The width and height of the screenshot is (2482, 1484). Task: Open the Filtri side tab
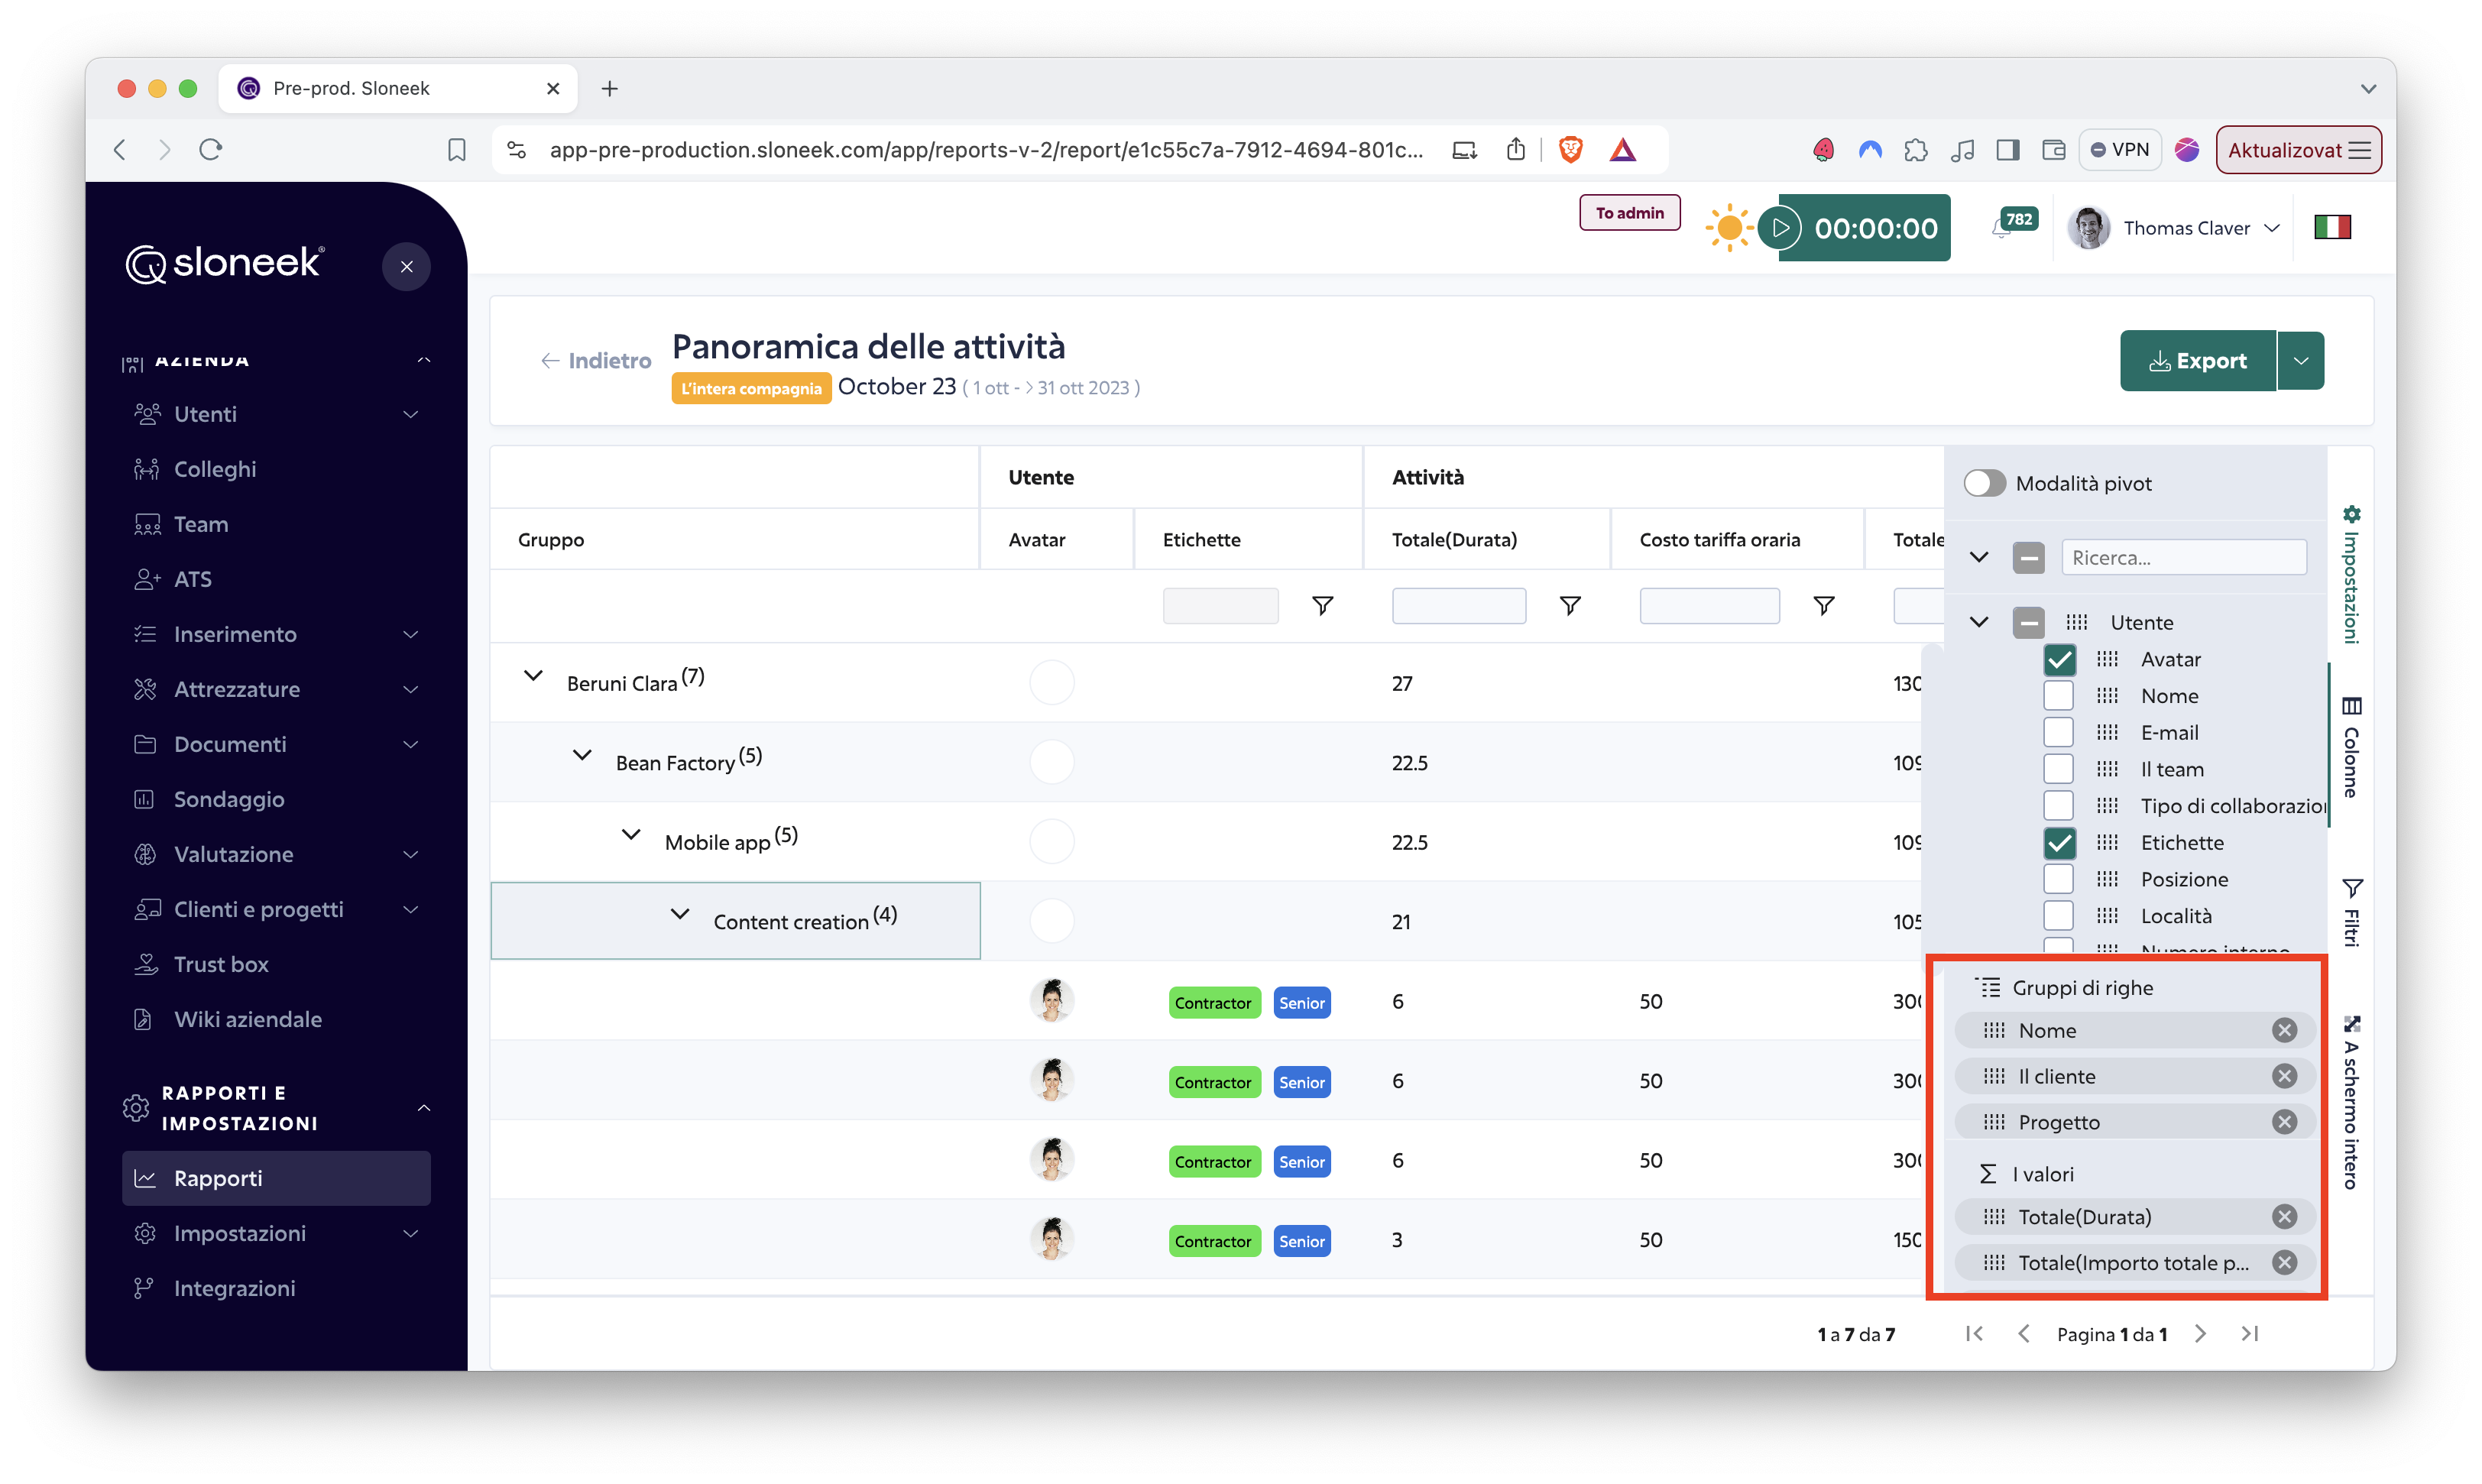coord(2351,912)
